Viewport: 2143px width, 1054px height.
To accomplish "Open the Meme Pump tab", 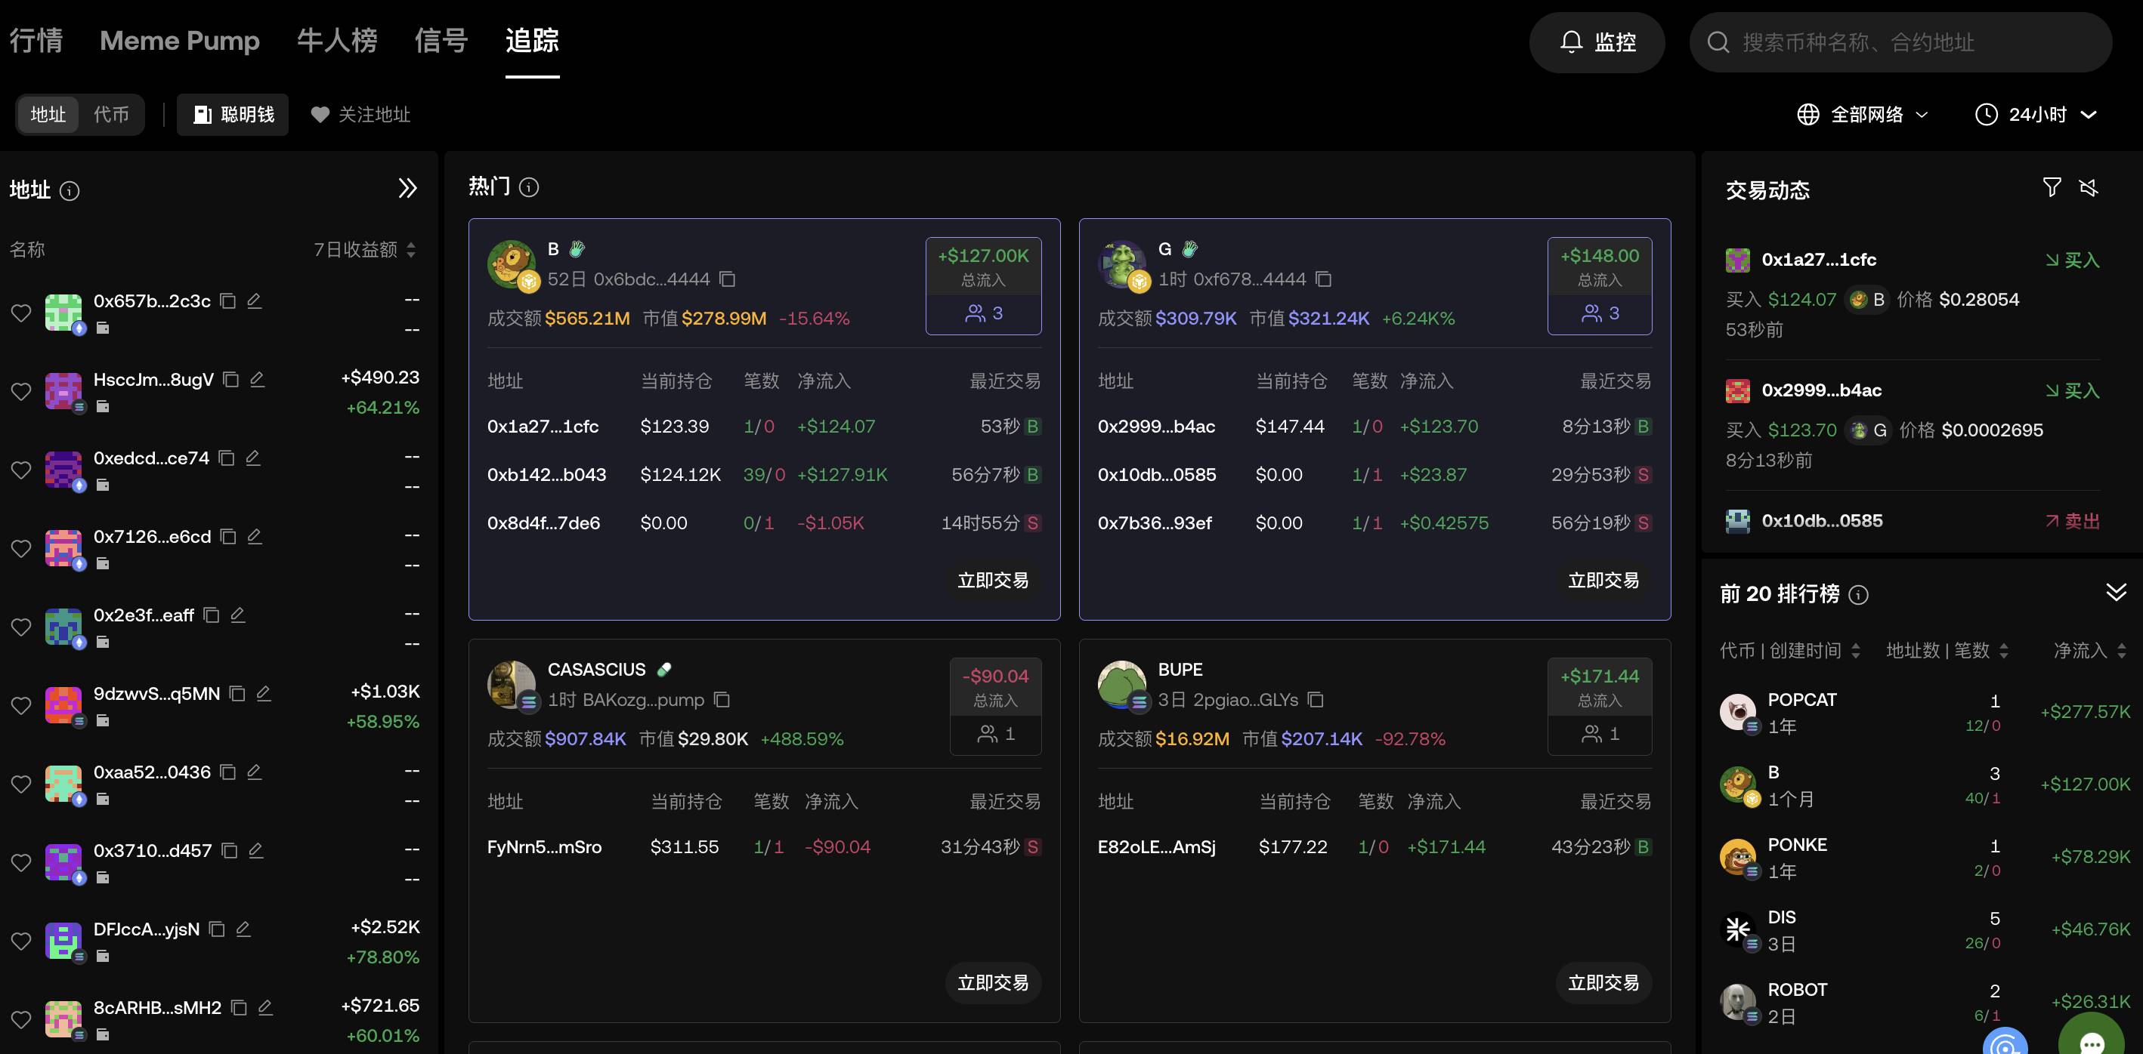I will [x=179, y=41].
